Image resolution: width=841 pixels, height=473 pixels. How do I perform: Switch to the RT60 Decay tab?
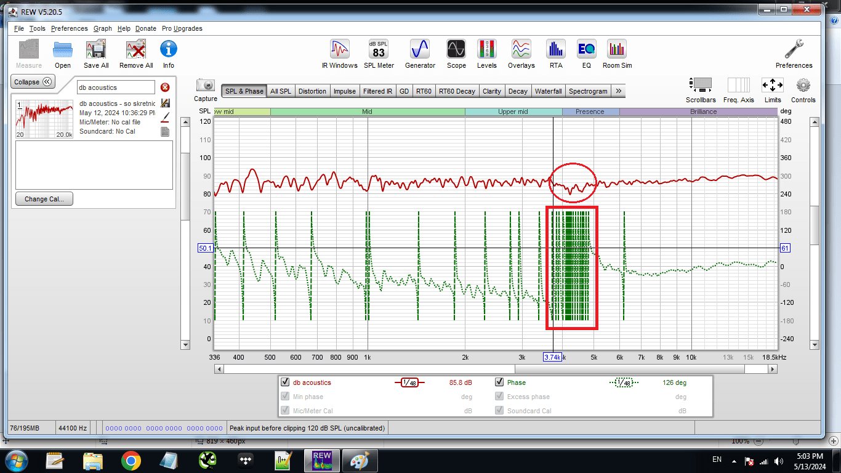[457, 91]
